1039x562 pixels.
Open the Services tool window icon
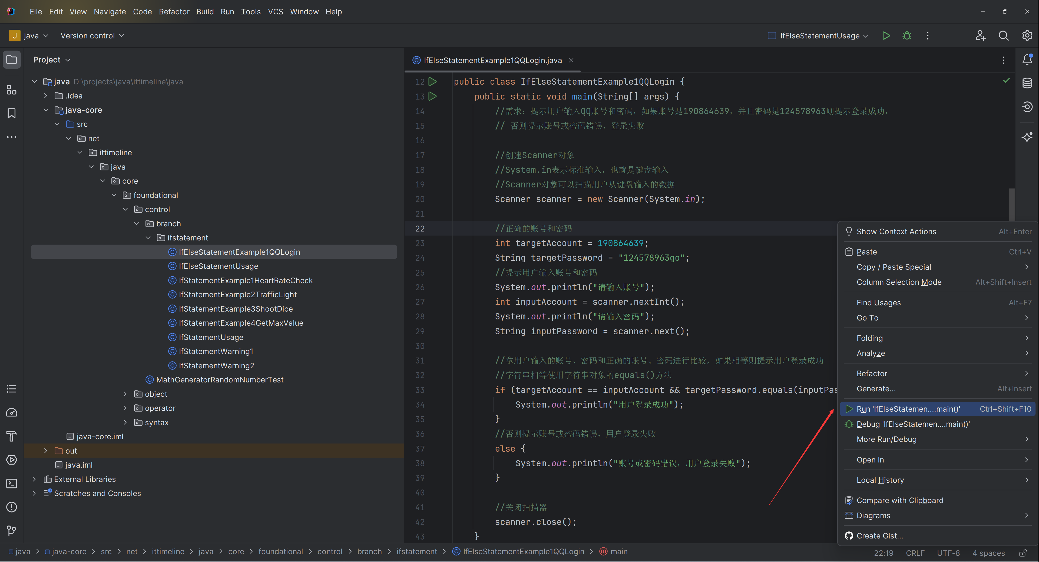pos(12,460)
